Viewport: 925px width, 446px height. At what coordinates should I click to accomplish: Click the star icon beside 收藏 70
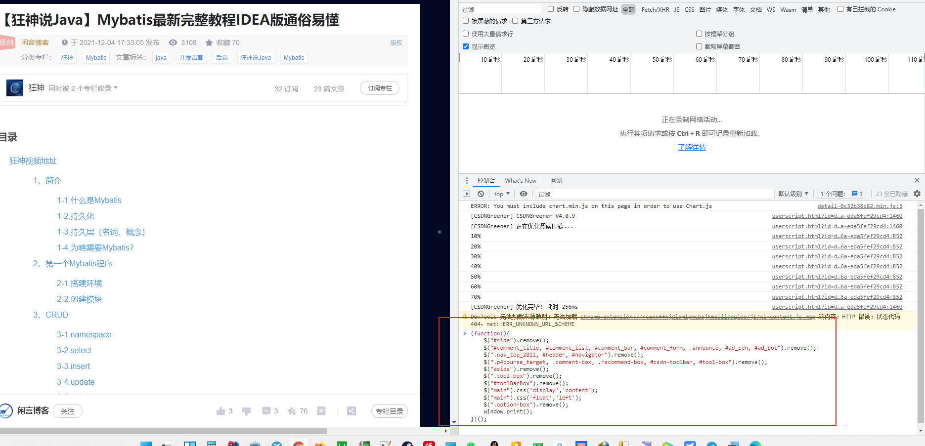209,42
